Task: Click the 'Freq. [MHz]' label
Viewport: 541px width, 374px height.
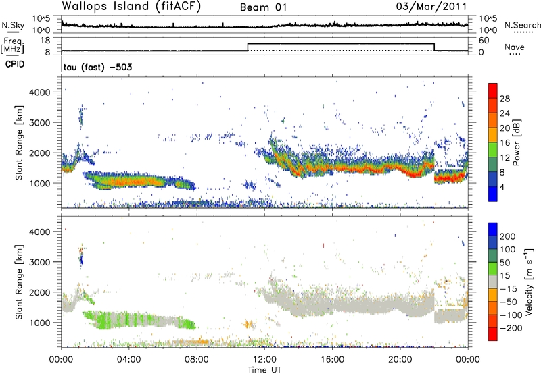Action: tap(13, 46)
